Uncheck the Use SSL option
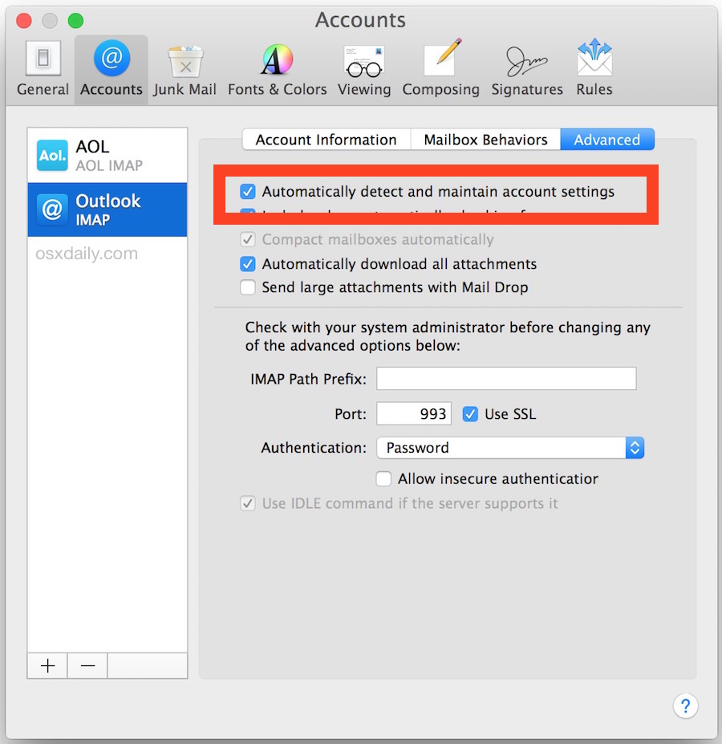This screenshot has width=722, height=744. [470, 413]
